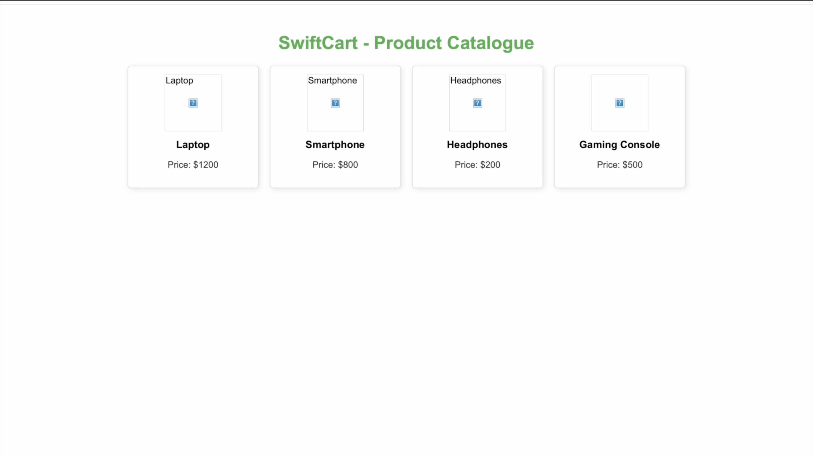Click the Headphones alt text in image
Screen dimensions: 813x457
point(475,80)
